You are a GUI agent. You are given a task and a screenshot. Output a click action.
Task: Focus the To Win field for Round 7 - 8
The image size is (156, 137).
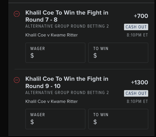[x=118, y=53]
